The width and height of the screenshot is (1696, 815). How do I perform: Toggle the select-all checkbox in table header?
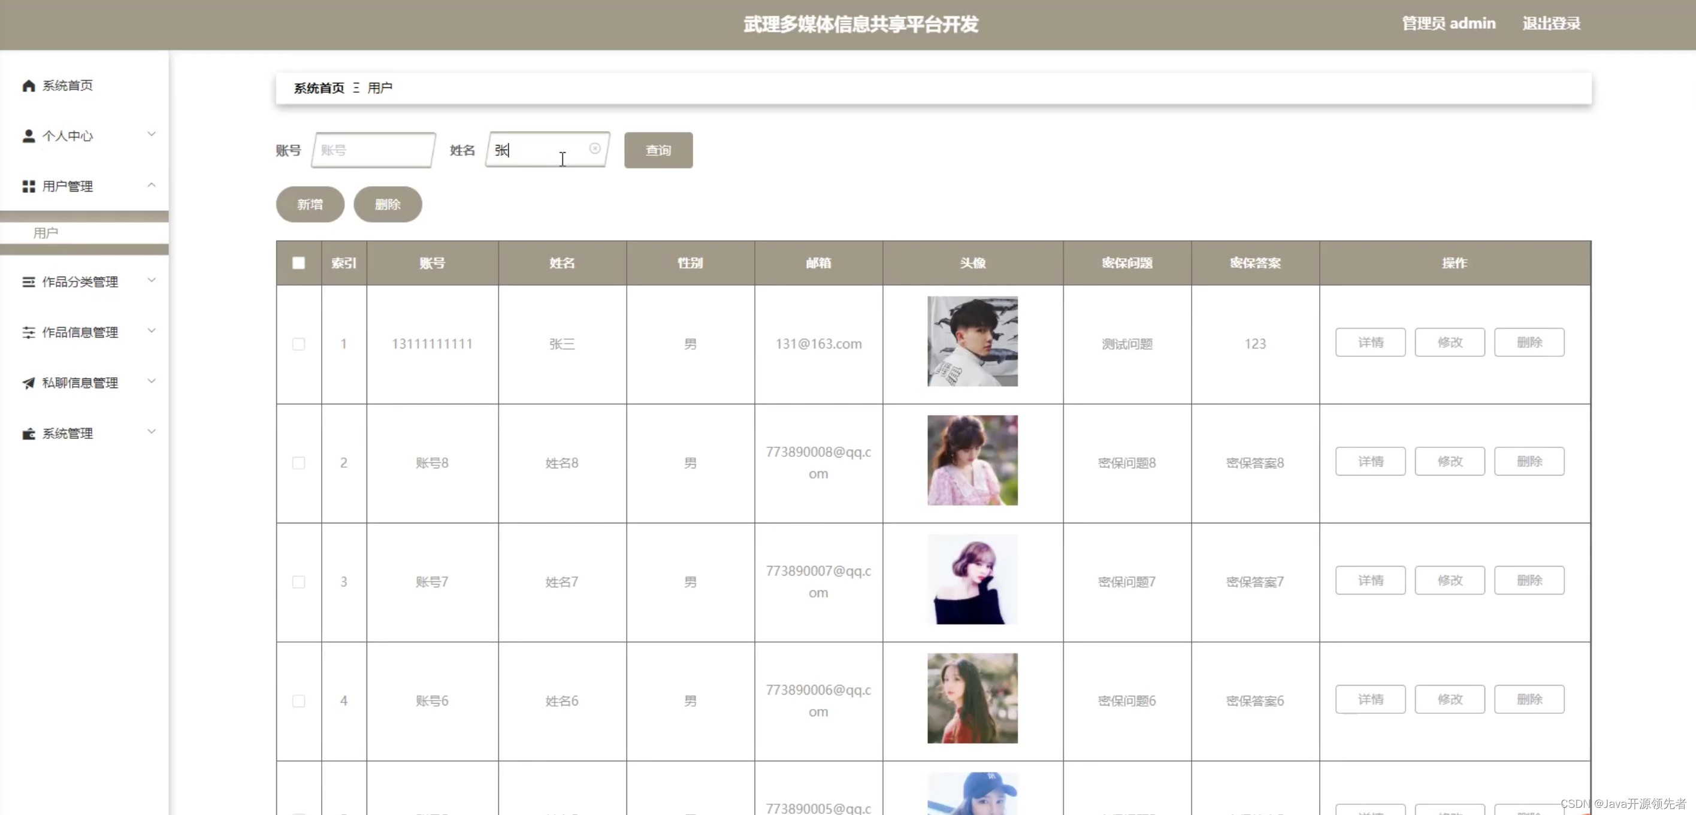[298, 263]
